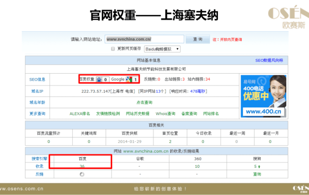This screenshot has height=195, width=309.
Task: Click the OSÉN 欧赛斯 logo at top right
Action: [288, 17]
